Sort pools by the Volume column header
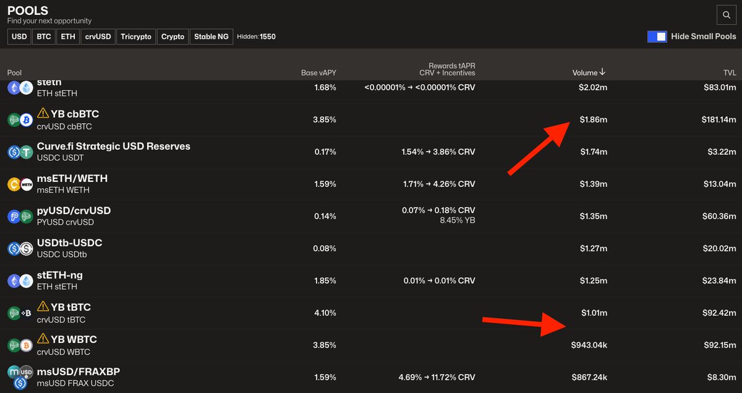The height and width of the screenshot is (393, 742). (x=589, y=72)
